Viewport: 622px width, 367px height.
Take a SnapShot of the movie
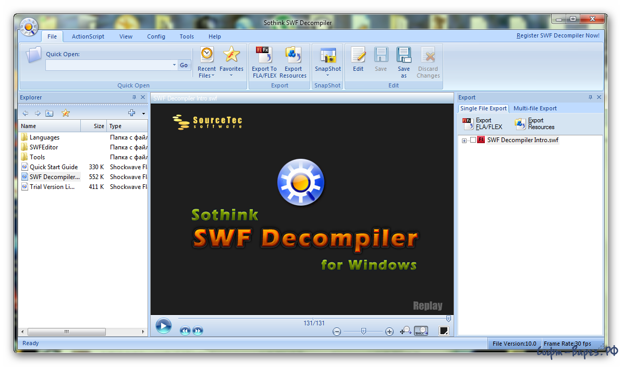[327, 61]
